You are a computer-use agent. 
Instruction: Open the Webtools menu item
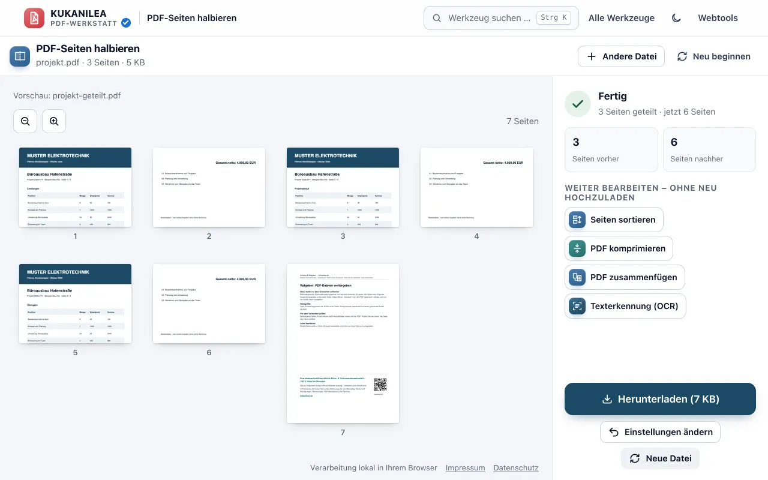(x=718, y=18)
